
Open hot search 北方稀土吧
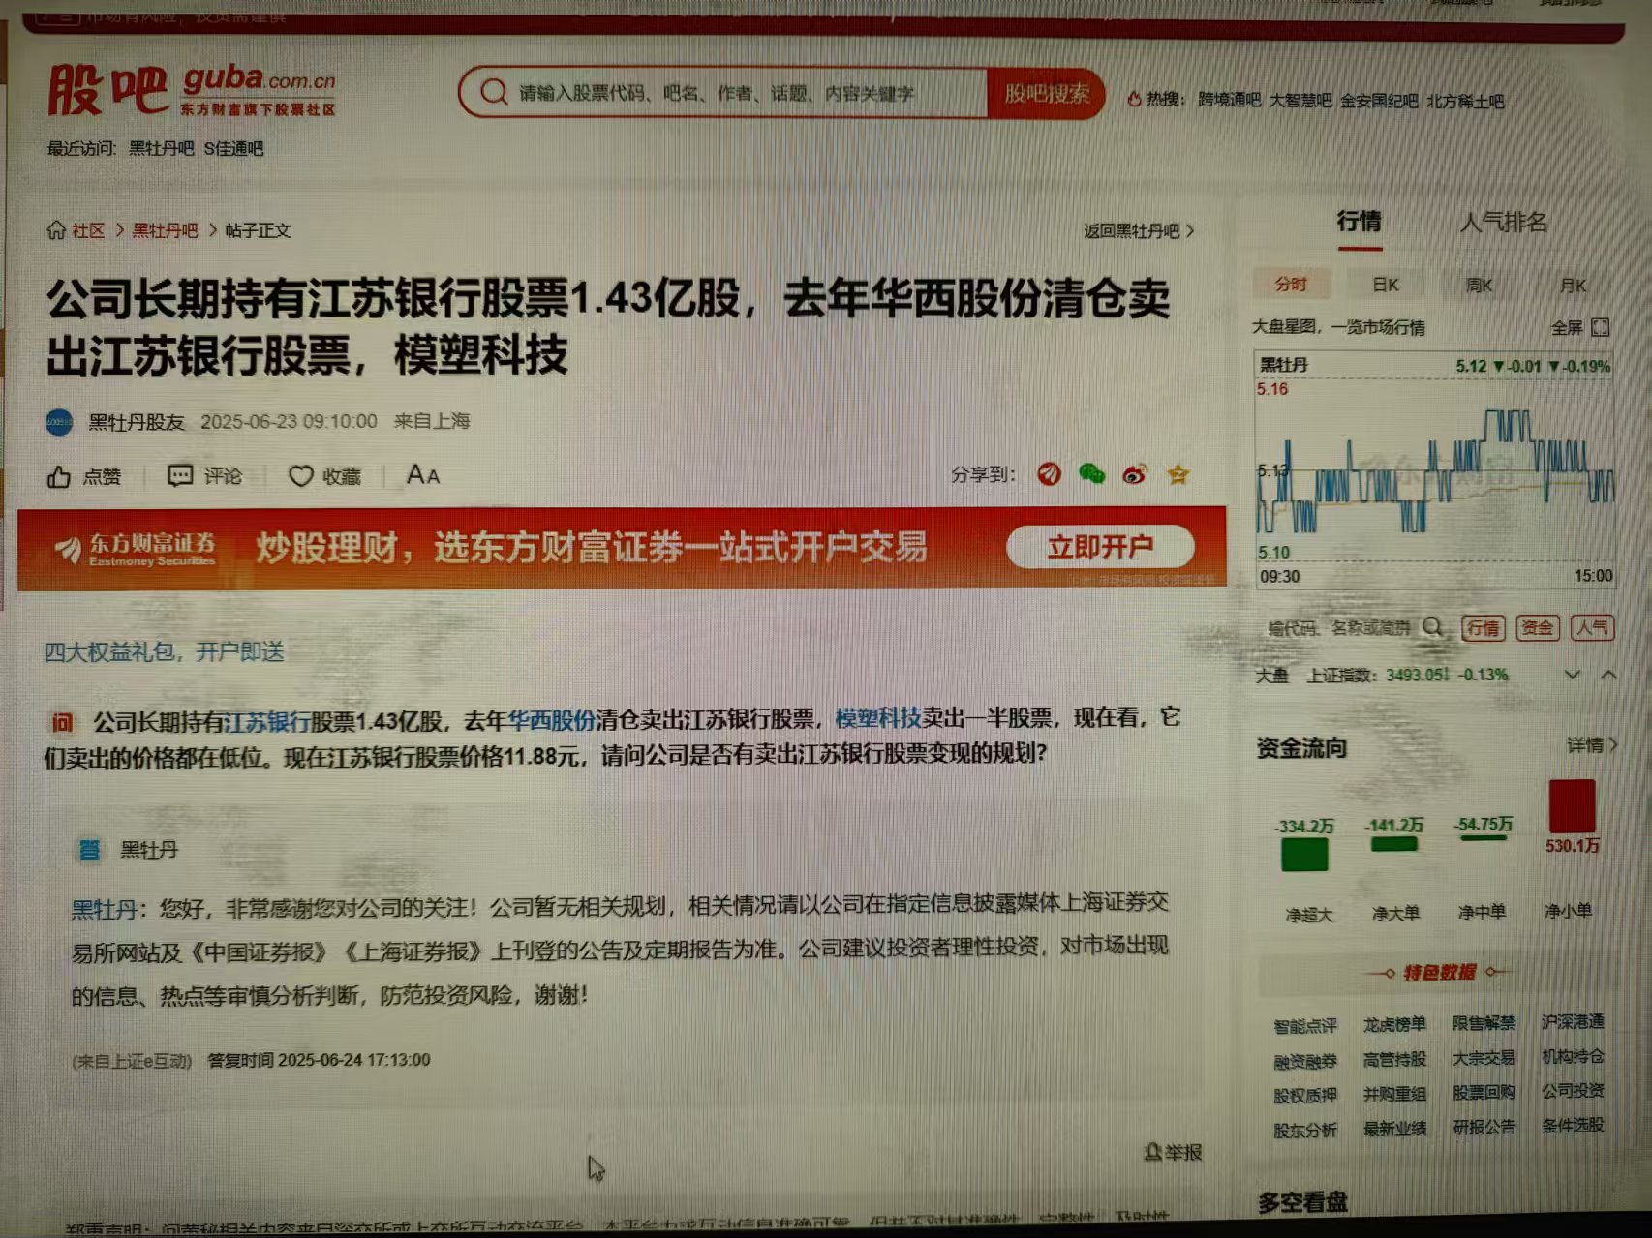pos(1465,101)
